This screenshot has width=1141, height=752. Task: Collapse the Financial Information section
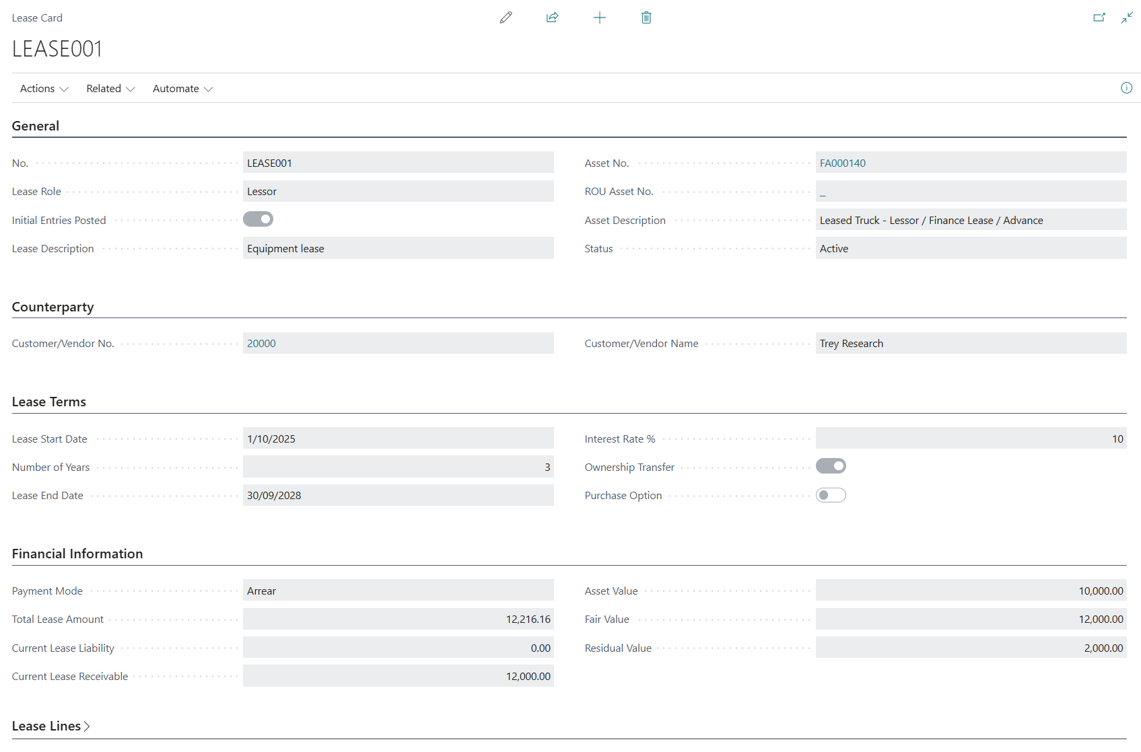[77, 554]
